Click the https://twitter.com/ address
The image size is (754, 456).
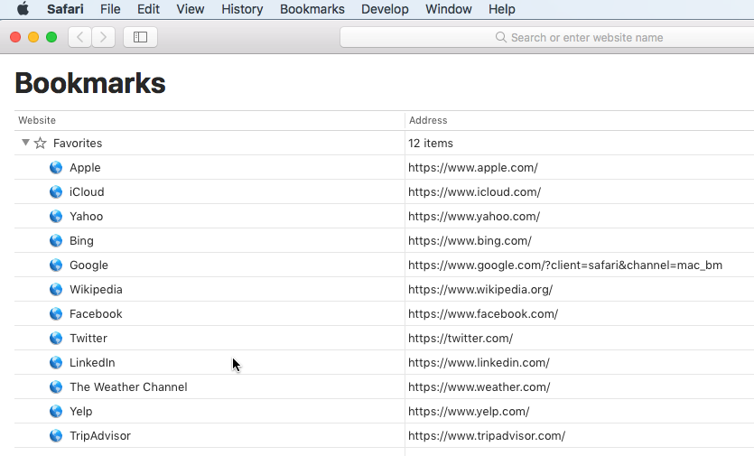point(461,338)
